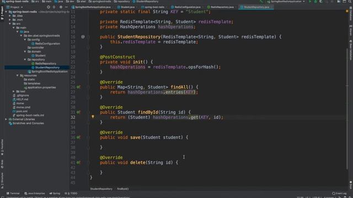
Task: Click the repository breadcrumb in navigation bar
Action: 122,2
